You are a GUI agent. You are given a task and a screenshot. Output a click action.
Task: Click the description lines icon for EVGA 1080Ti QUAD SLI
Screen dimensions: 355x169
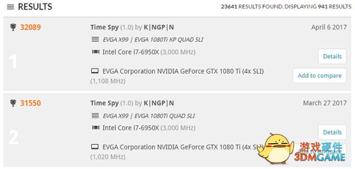point(95,116)
